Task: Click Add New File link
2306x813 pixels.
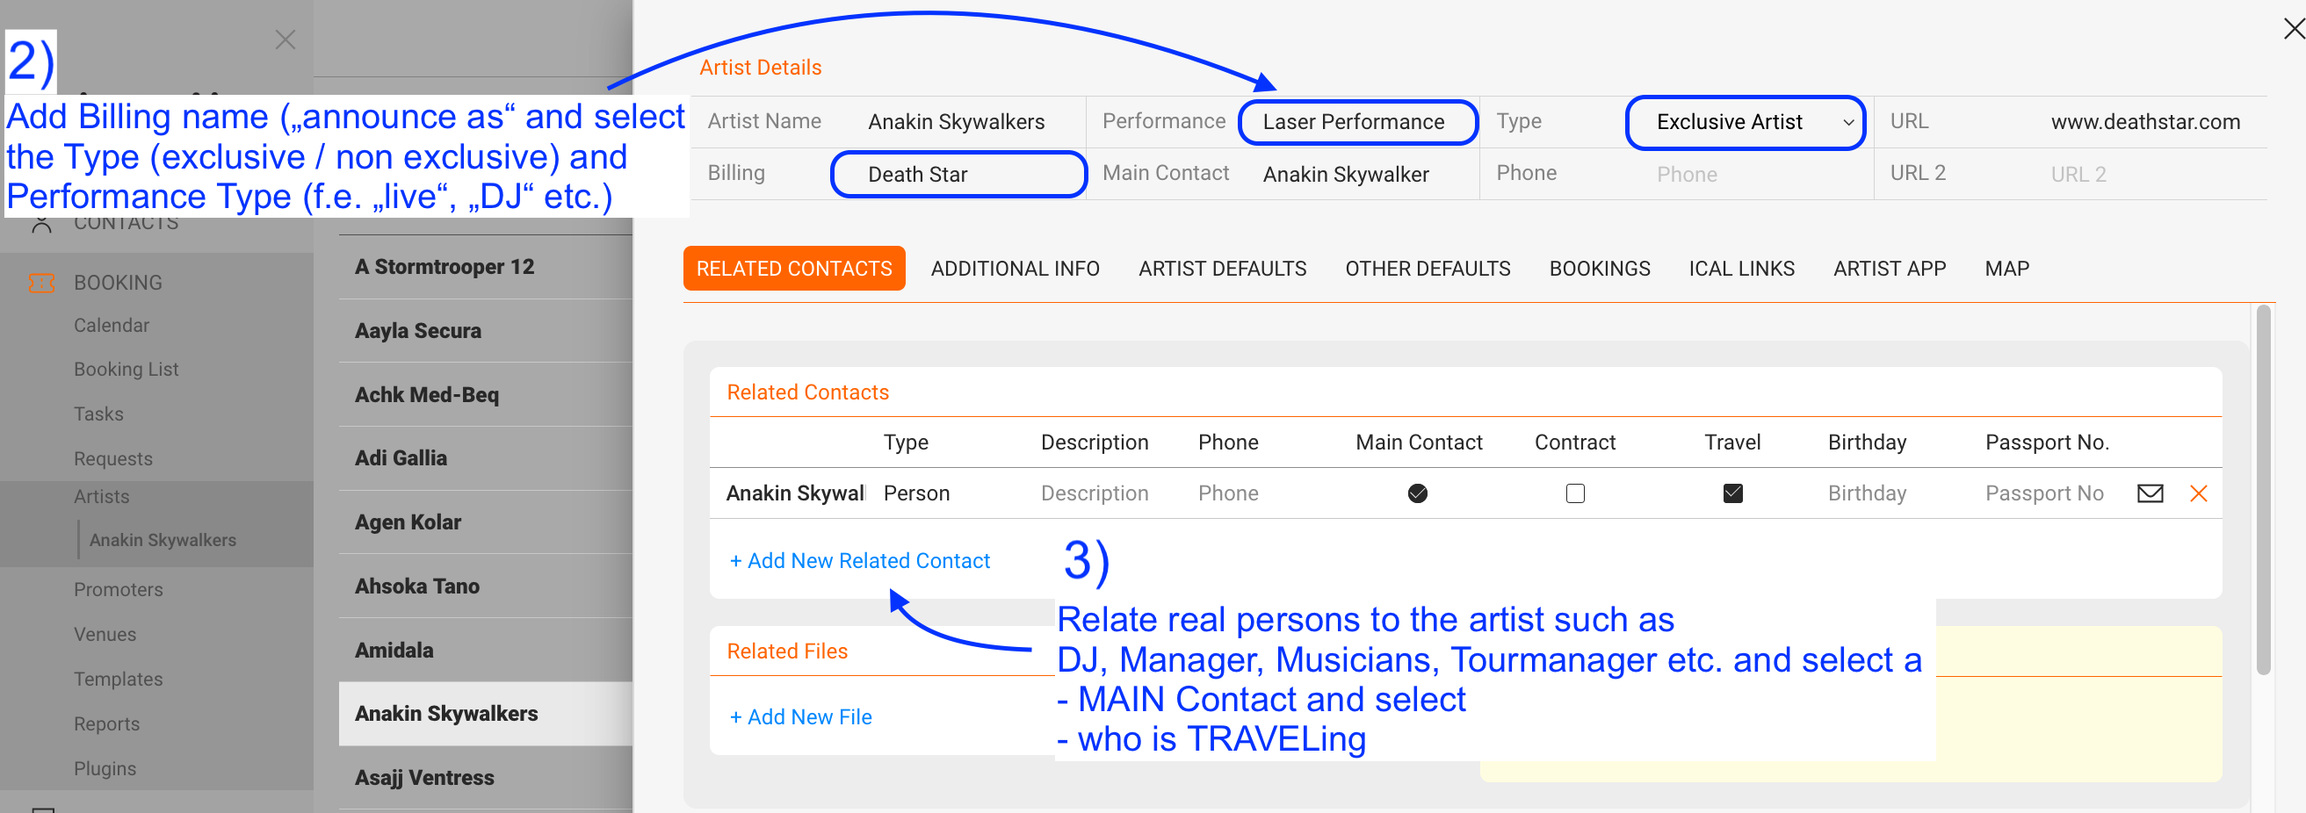Action: [x=800, y=716]
